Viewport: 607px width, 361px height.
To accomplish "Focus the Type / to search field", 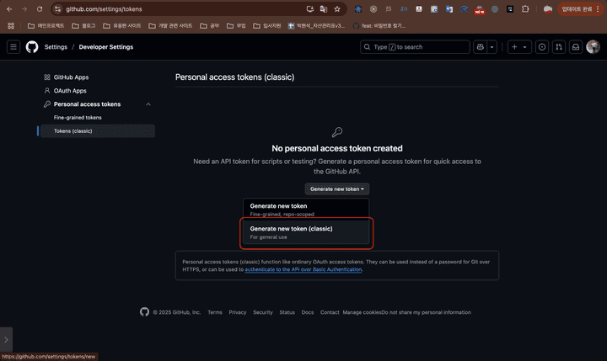I will 415,47.
